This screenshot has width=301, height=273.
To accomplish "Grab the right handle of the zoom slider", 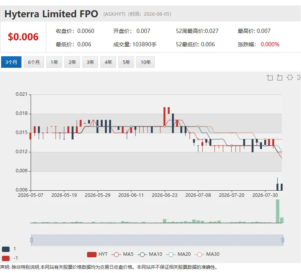I will click(283, 240).
